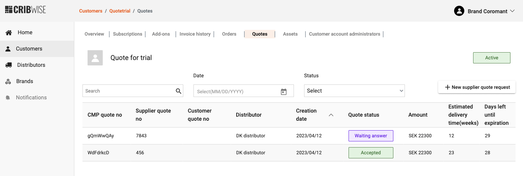Click the Distributors truck icon
523x176 pixels.
[x=9, y=65]
